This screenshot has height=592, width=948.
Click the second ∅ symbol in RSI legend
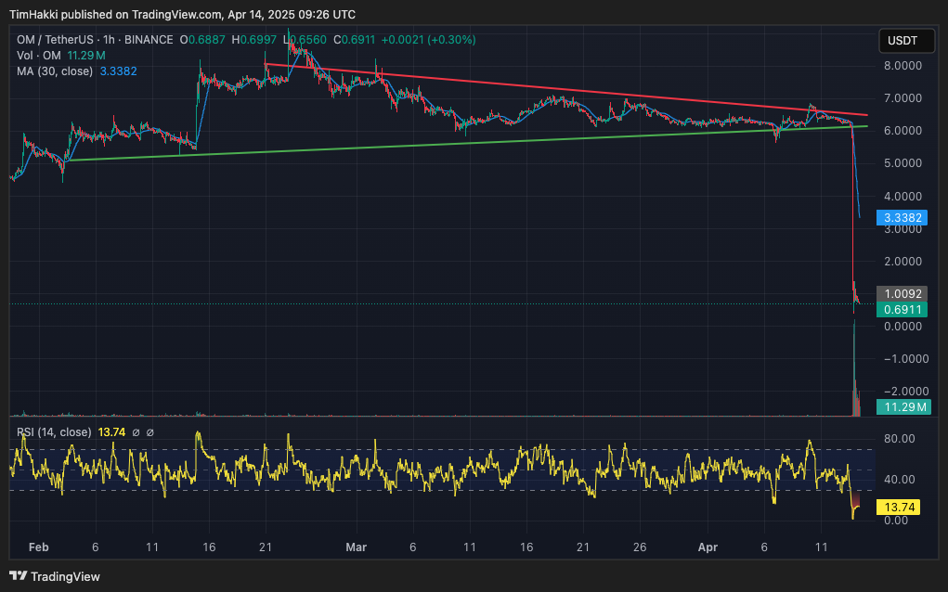click(x=150, y=432)
